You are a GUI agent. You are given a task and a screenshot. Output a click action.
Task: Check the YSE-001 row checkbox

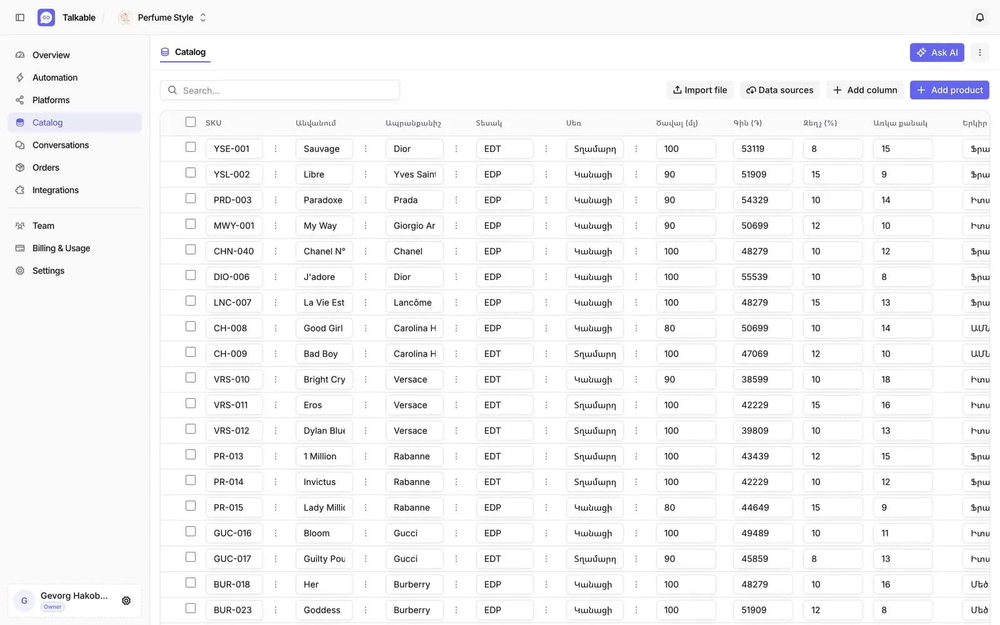[191, 147]
